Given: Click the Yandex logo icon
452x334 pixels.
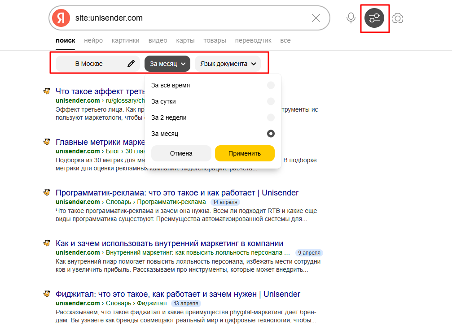Looking at the screenshot, I should (61, 18).
